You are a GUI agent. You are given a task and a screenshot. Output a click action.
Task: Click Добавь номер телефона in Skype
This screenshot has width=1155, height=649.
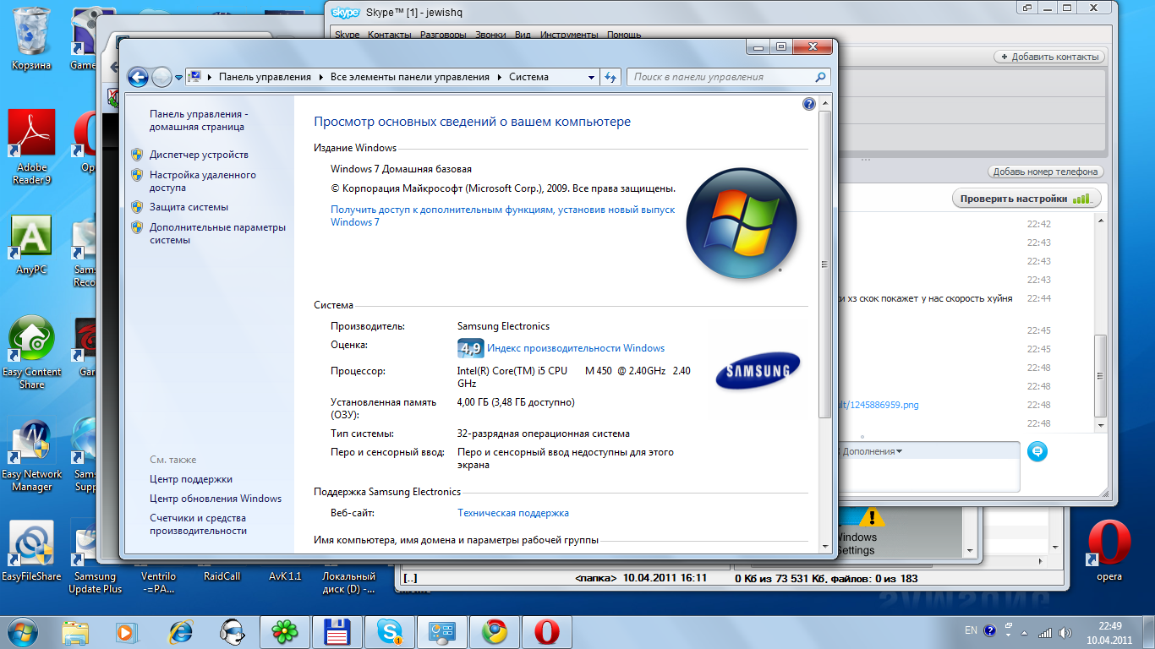[x=1046, y=172]
